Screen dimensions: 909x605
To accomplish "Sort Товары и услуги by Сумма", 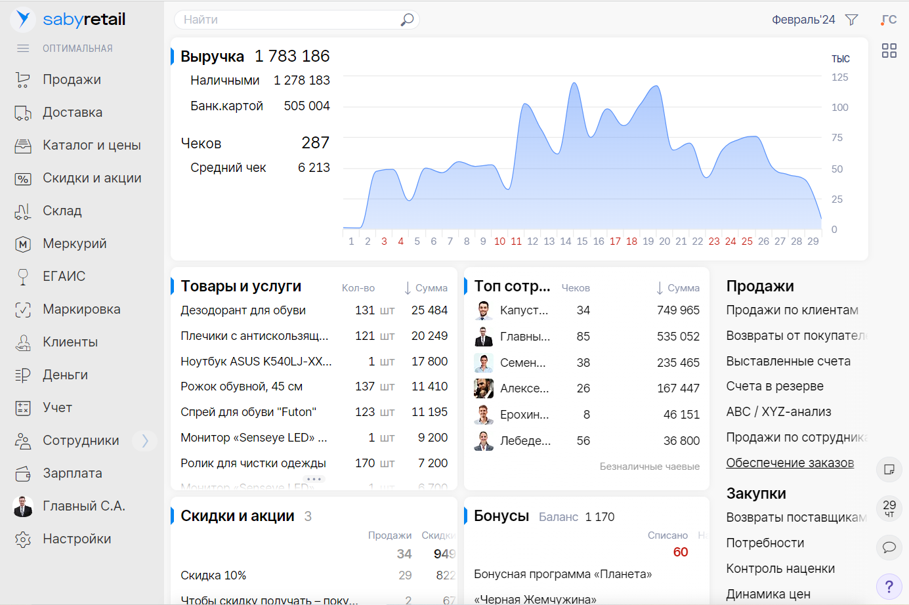I will coord(425,288).
